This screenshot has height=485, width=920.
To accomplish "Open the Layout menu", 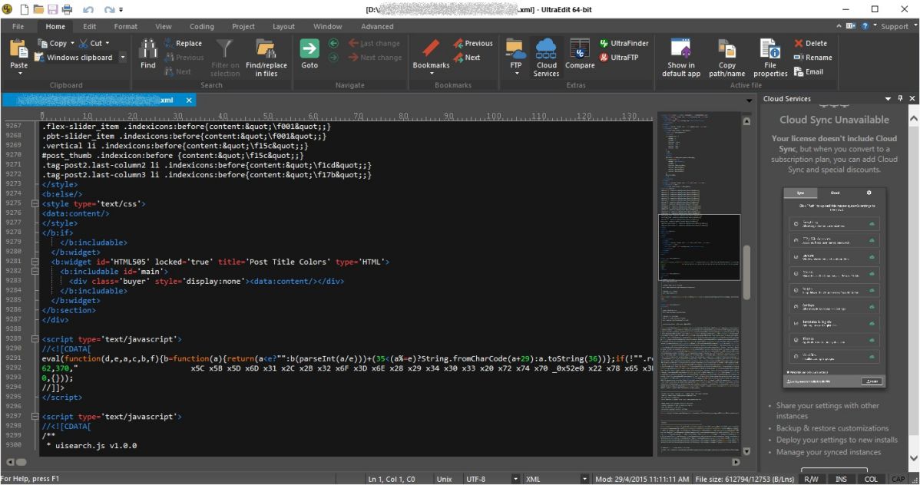I will pos(283,25).
